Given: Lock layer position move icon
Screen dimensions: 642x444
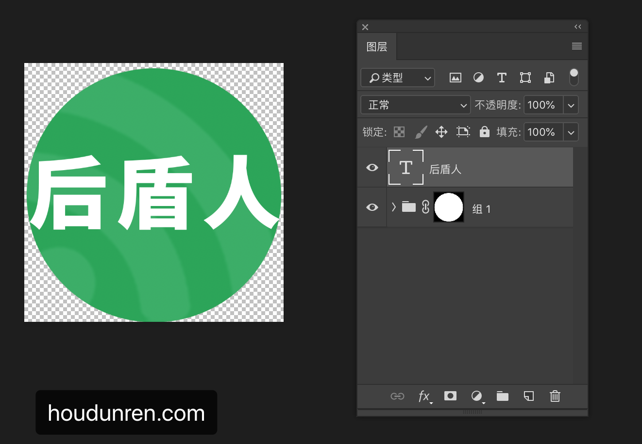Looking at the screenshot, I should click(x=441, y=132).
